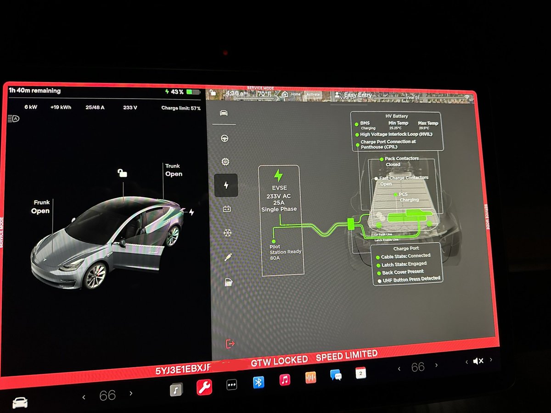This screenshot has height=413, width=551.
Task: Tap the 233 V voltage reading
Action: (x=130, y=108)
